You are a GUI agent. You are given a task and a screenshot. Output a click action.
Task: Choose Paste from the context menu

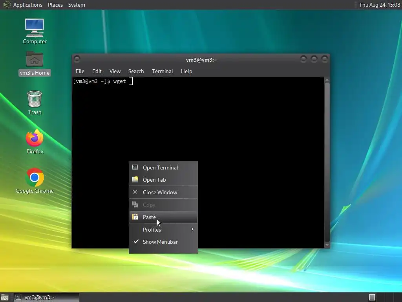point(163,217)
